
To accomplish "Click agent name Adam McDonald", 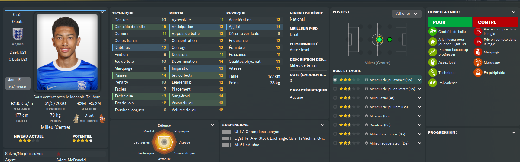I will [71, 160].
